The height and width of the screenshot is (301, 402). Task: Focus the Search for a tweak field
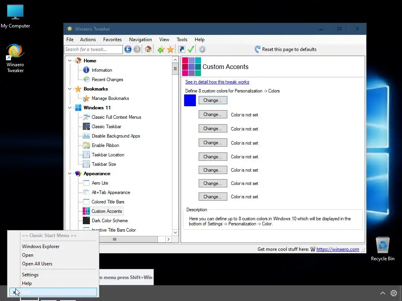(x=93, y=49)
